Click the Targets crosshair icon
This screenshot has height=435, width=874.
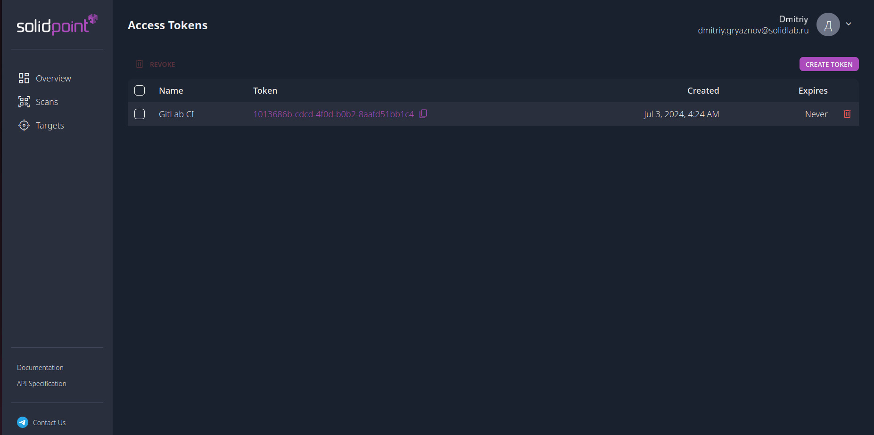[24, 125]
